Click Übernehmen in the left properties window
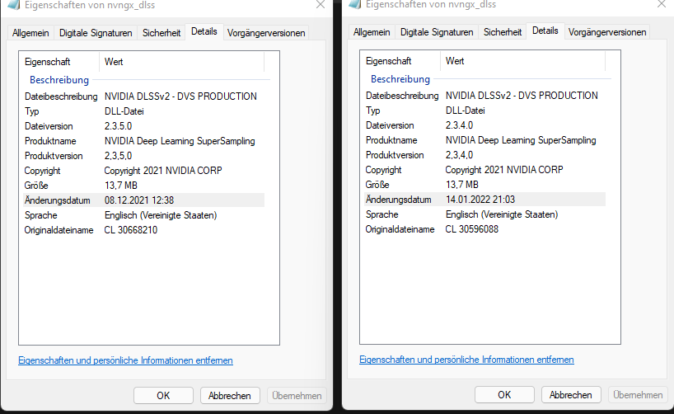Viewport: 674px width, 414px height. [x=297, y=396]
